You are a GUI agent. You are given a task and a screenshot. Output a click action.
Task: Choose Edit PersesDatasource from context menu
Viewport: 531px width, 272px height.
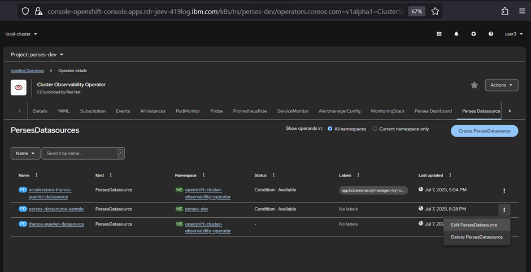pos(474,225)
